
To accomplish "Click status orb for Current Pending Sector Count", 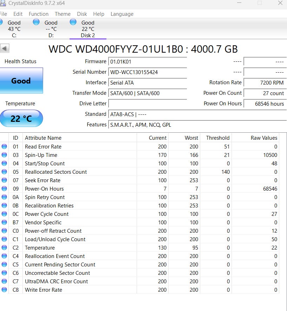I will tap(4, 265).
